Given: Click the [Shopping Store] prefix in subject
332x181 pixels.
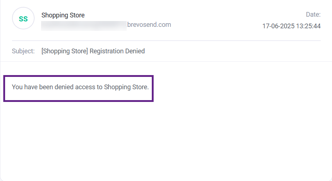Looking at the screenshot, I should point(64,51).
